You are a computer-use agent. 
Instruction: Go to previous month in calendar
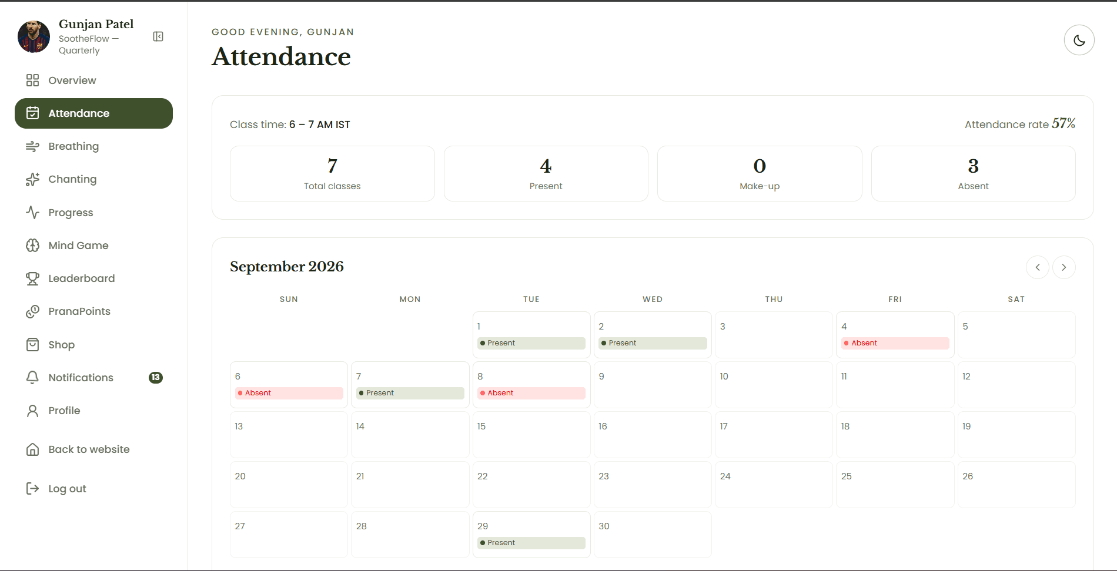(x=1038, y=267)
